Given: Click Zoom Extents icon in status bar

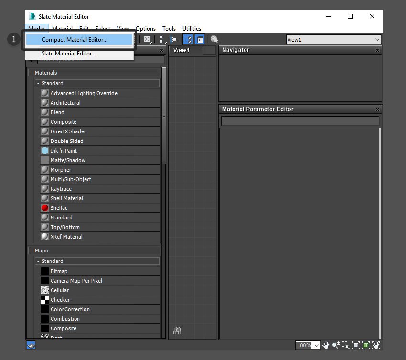Looking at the screenshot, I should 356,345.
